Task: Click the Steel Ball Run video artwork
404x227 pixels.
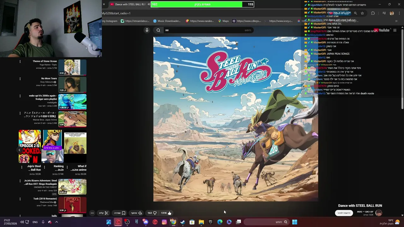Action: (x=235, y=119)
